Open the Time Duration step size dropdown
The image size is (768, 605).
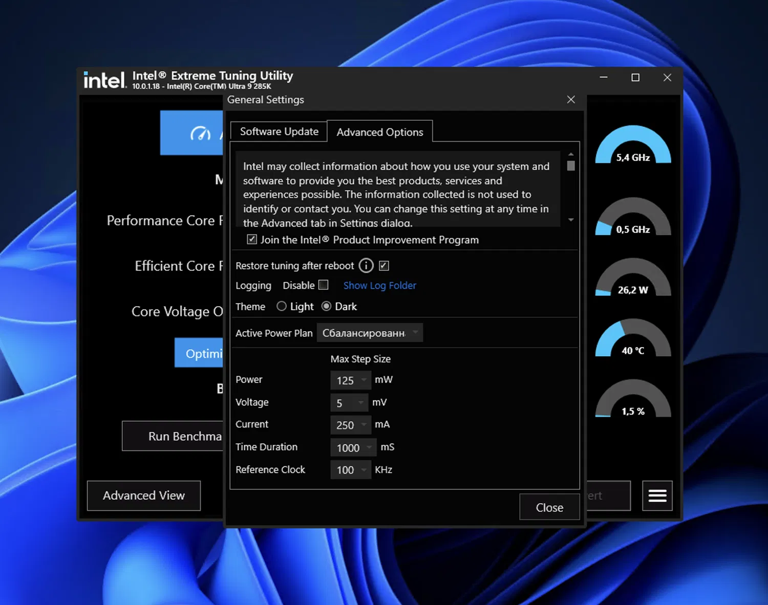pos(354,448)
